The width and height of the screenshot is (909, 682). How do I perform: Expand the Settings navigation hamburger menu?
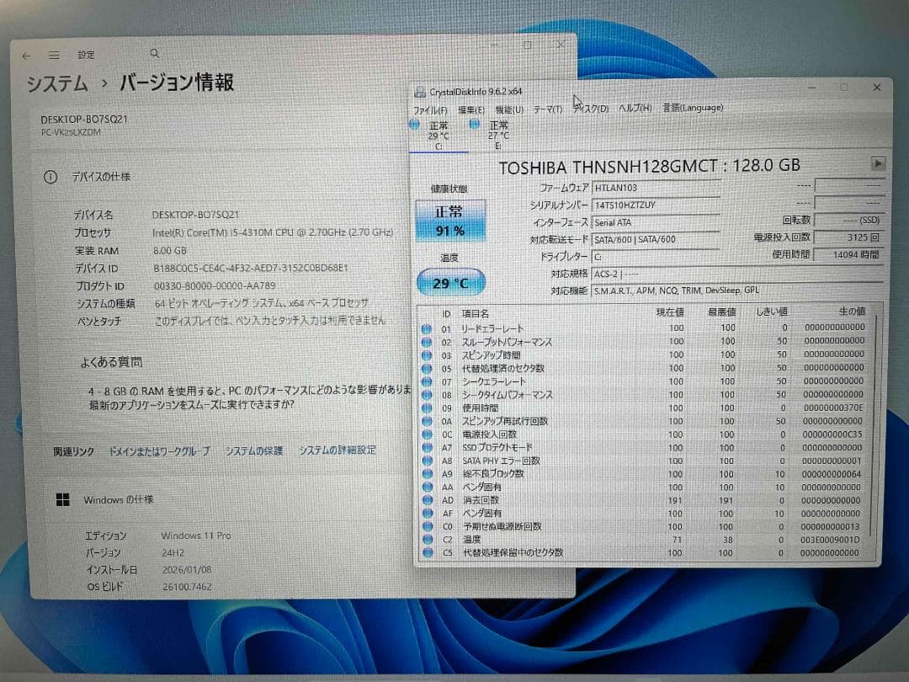54,53
